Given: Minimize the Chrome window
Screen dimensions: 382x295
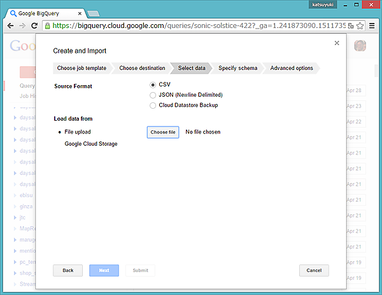Looking at the screenshot, I should pyautogui.click(x=345, y=5).
